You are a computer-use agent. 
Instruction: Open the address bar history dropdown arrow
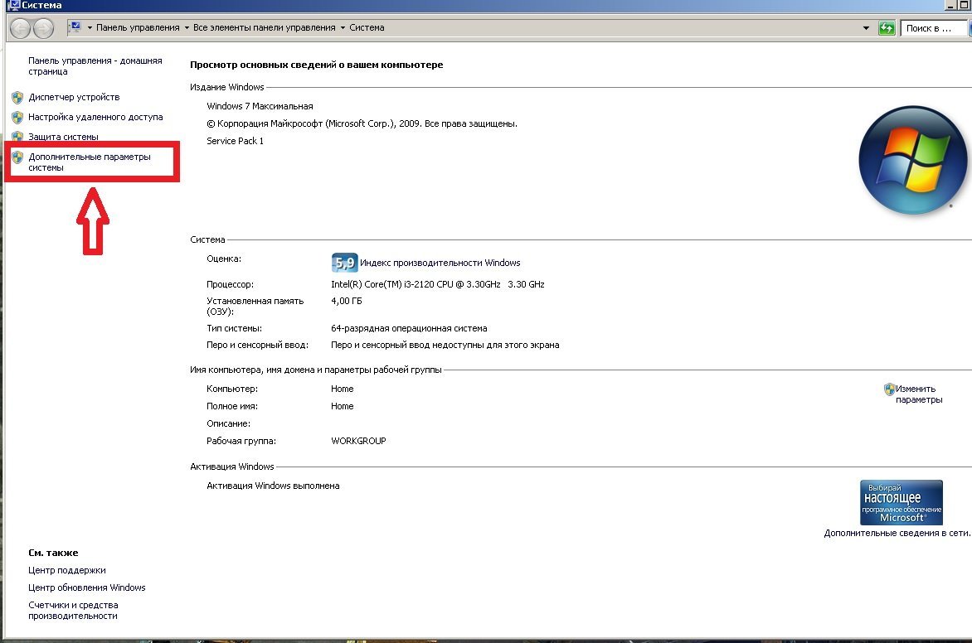[865, 27]
